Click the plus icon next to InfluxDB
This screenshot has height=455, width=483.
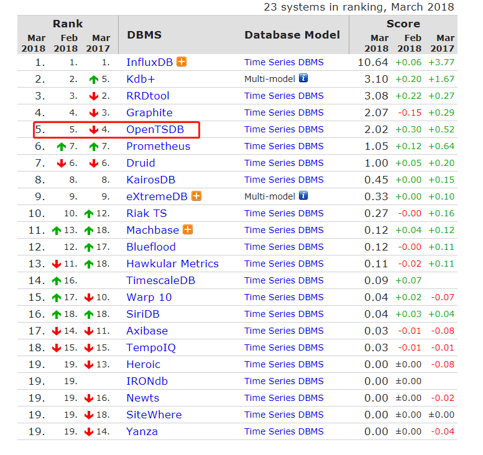coord(182,62)
